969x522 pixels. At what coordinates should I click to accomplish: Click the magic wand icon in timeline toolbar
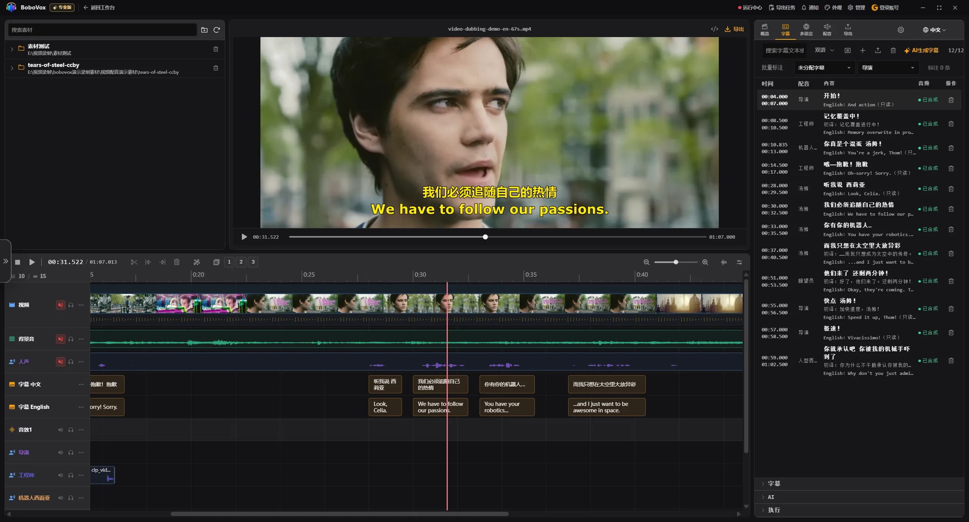pos(196,262)
